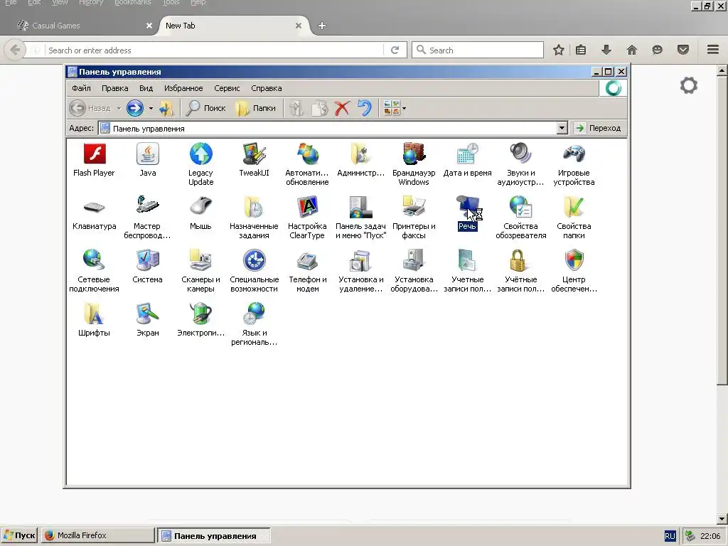Switch to Mozilla Firefox taskbar button

(98, 535)
